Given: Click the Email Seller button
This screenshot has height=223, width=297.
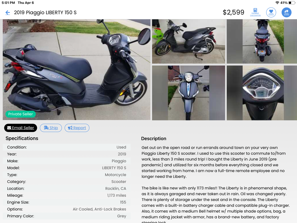Looking at the screenshot, I should 21,128.
